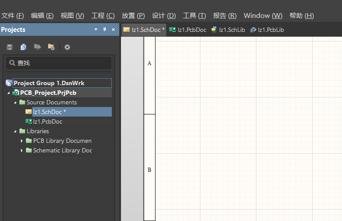Click the lz1.PcbDoc PCB icon in tree
Screen dimensions: 342x221
click(x=28, y=121)
